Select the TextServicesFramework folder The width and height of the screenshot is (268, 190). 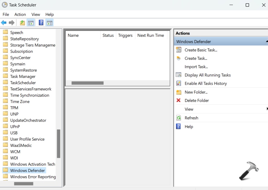click(x=31, y=89)
